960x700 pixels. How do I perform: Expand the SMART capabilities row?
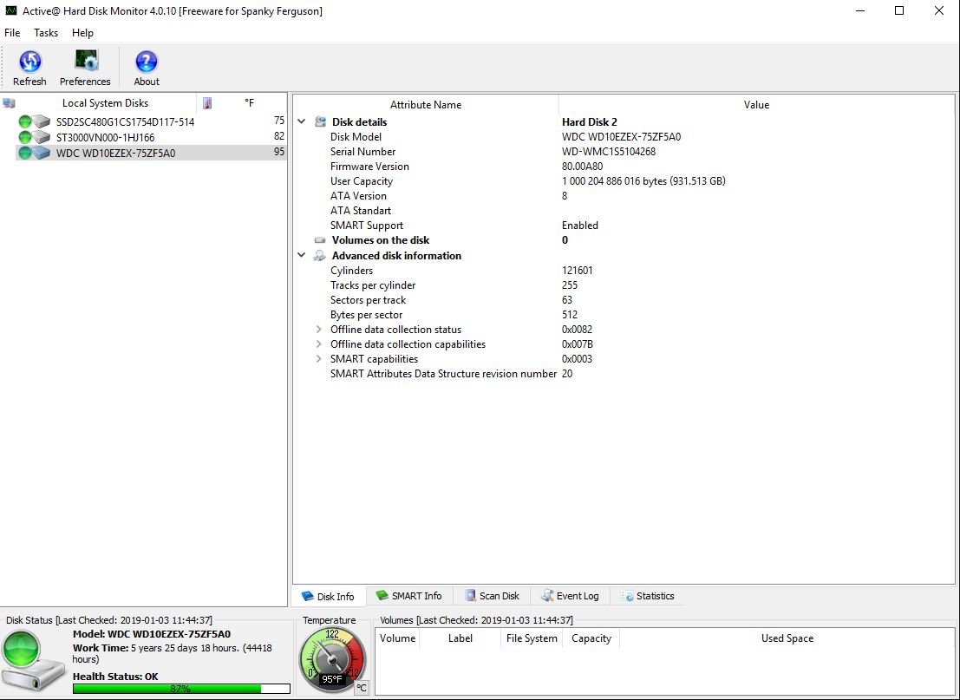319,359
